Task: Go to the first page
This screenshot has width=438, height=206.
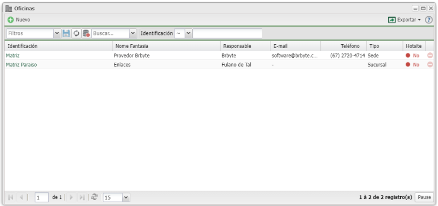Action: [x=11, y=197]
